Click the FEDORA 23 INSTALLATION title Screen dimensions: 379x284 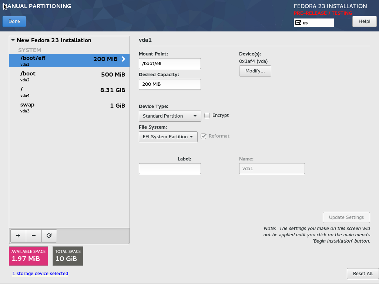[x=330, y=6]
